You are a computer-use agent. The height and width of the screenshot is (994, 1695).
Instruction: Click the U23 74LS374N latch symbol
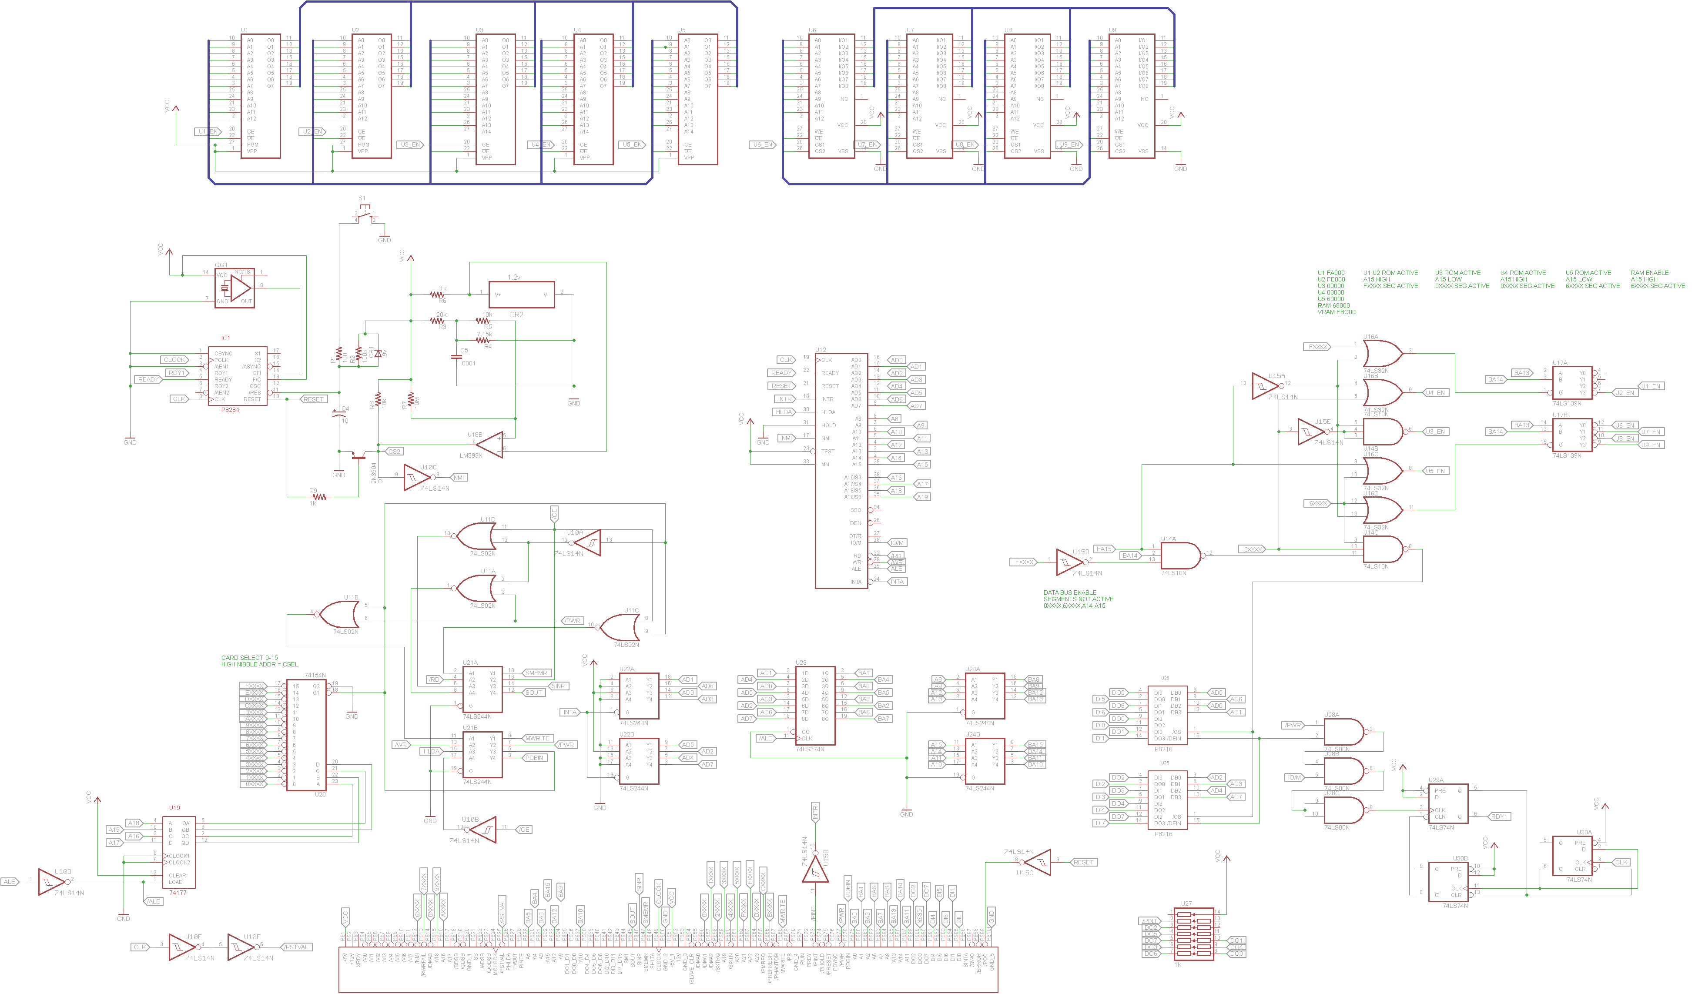coord(815,706)
